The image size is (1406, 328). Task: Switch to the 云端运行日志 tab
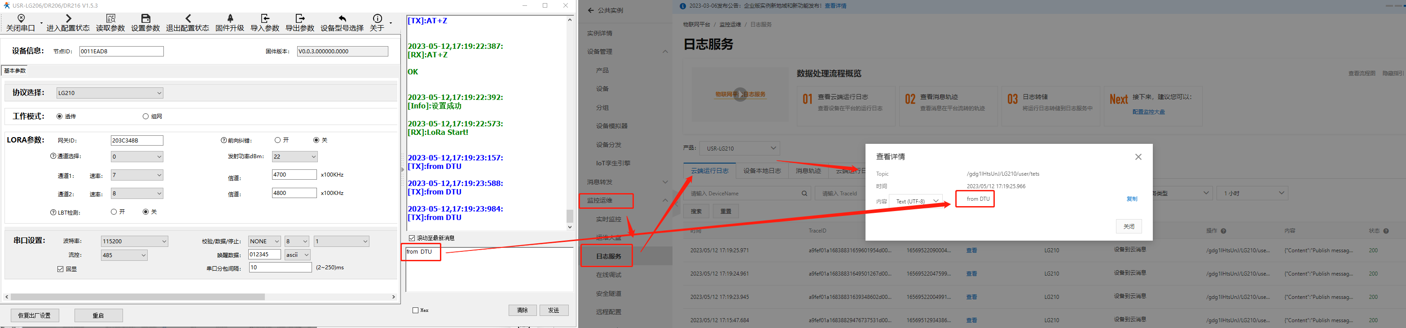[x=710, y=171]
